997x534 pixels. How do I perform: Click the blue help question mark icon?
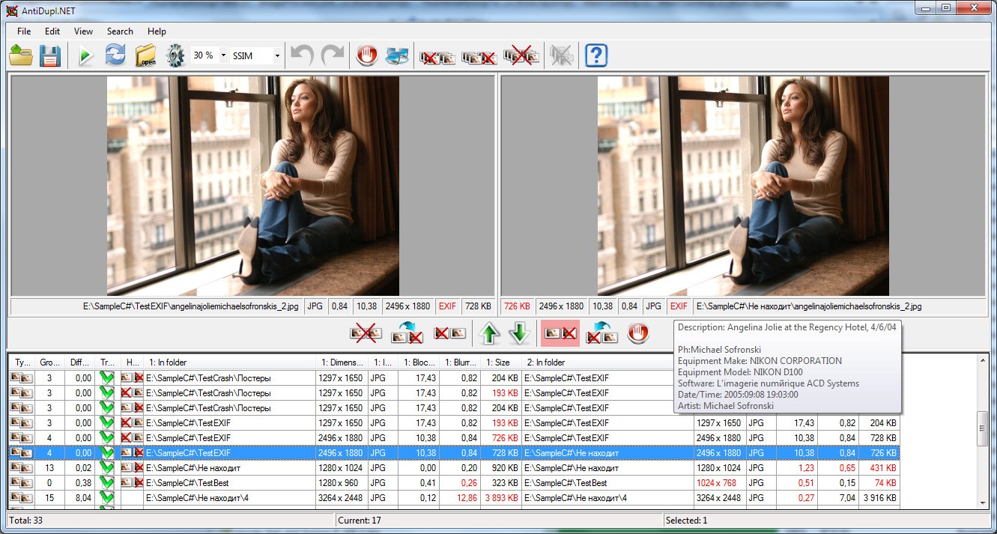596,56
